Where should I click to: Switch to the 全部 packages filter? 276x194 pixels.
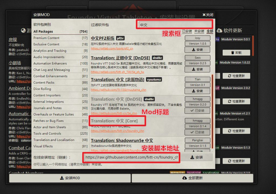coord(210,31)
